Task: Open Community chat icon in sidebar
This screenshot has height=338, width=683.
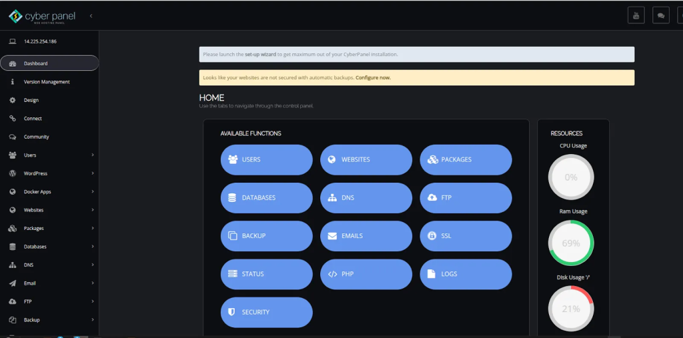Action: point(13,137)
